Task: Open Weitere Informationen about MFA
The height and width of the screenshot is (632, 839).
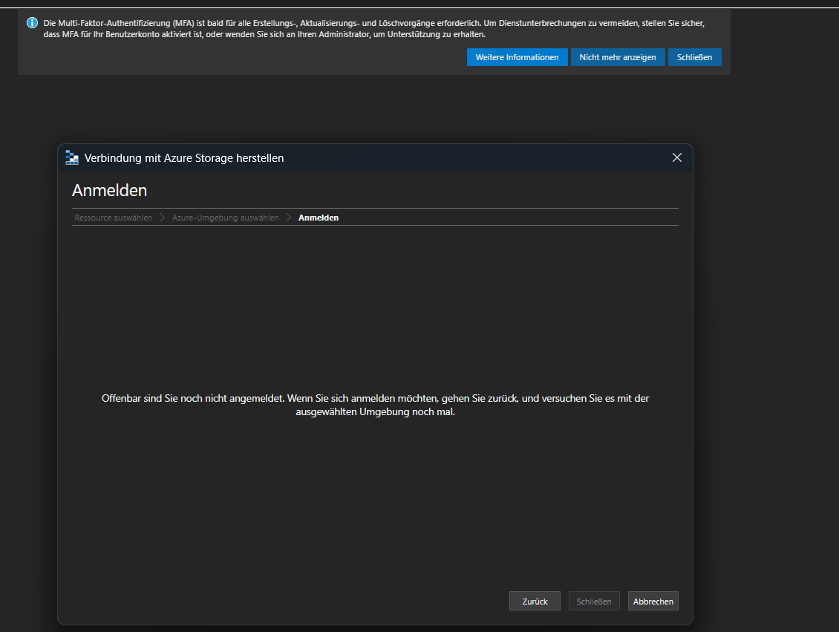Action: tap(517, 57)
